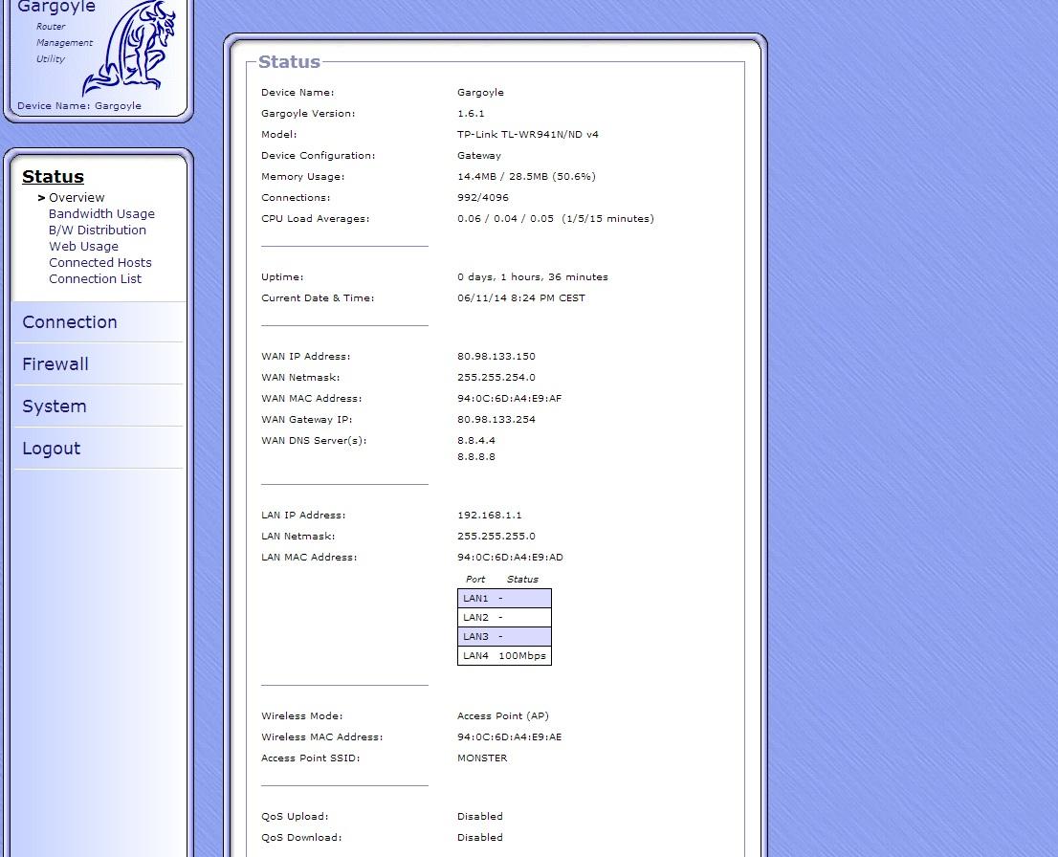Select the Overview submenu item
Screen dimensions: 1058x857
tap(77, 198)
